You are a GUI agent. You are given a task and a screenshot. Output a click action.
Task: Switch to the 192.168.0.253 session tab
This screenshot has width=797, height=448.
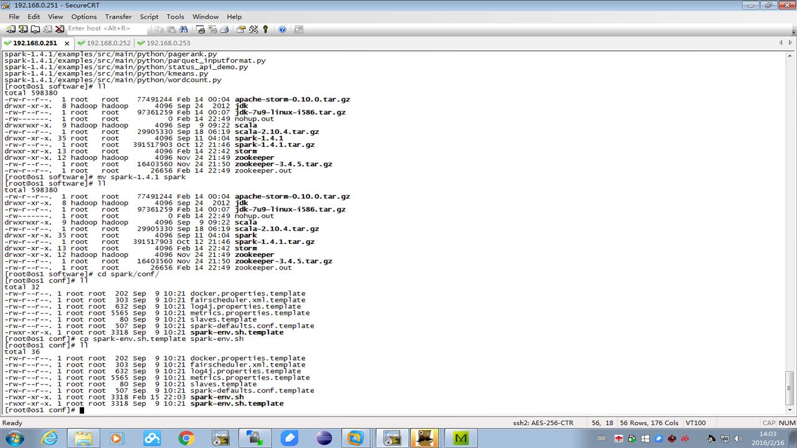pos(163,43)
